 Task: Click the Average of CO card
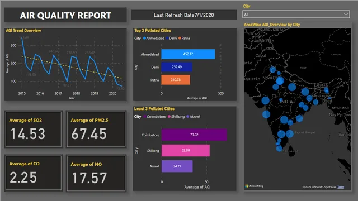[x=34, y=173]
